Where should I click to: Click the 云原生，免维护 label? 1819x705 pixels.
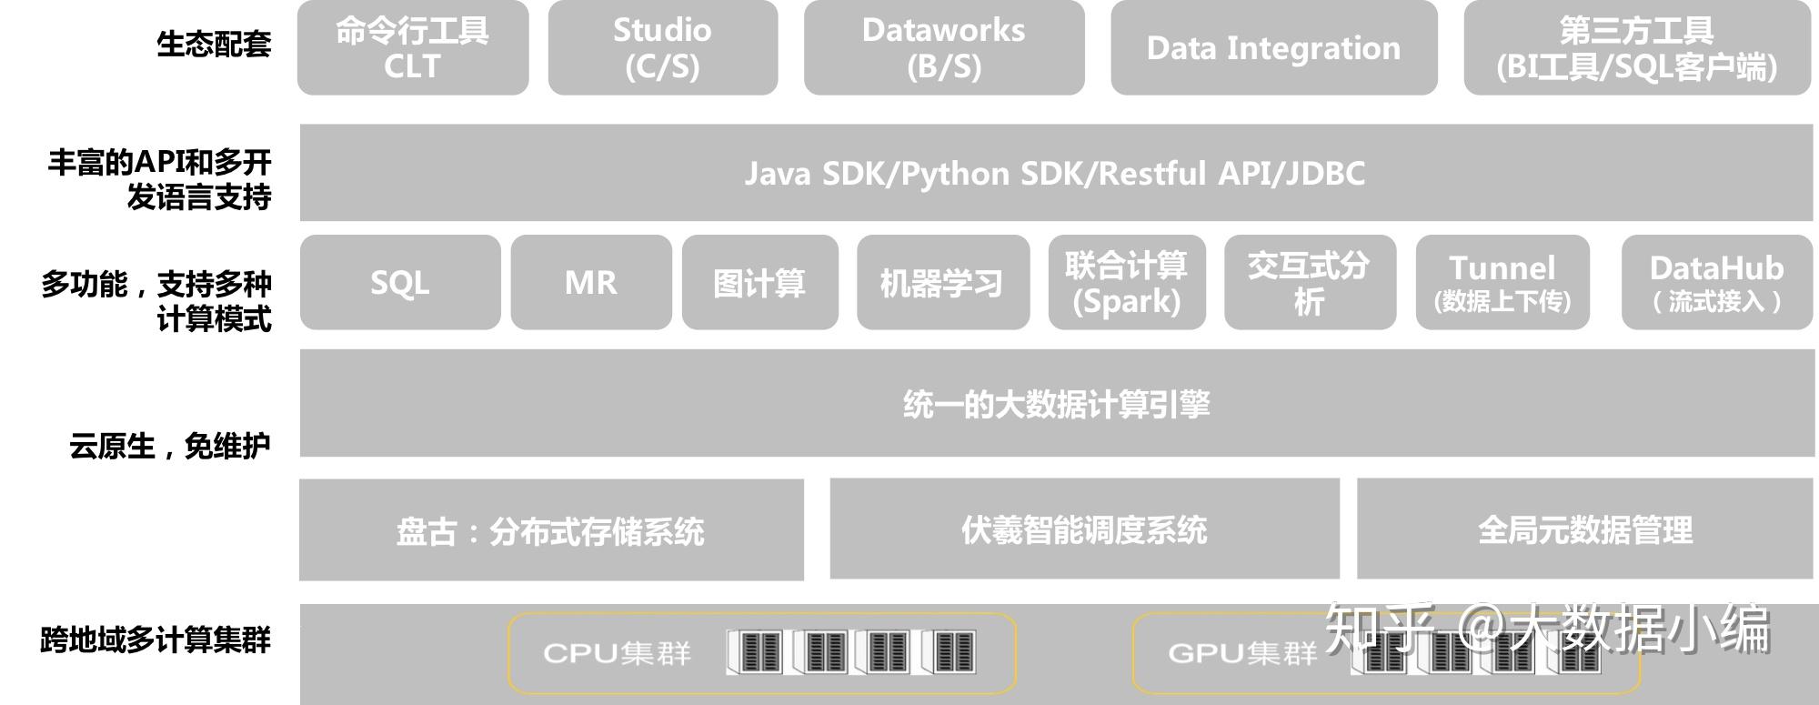pyautogui.click(x=170, y=446)
